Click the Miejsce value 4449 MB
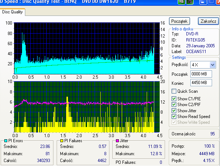 click(x=207, y=154)
